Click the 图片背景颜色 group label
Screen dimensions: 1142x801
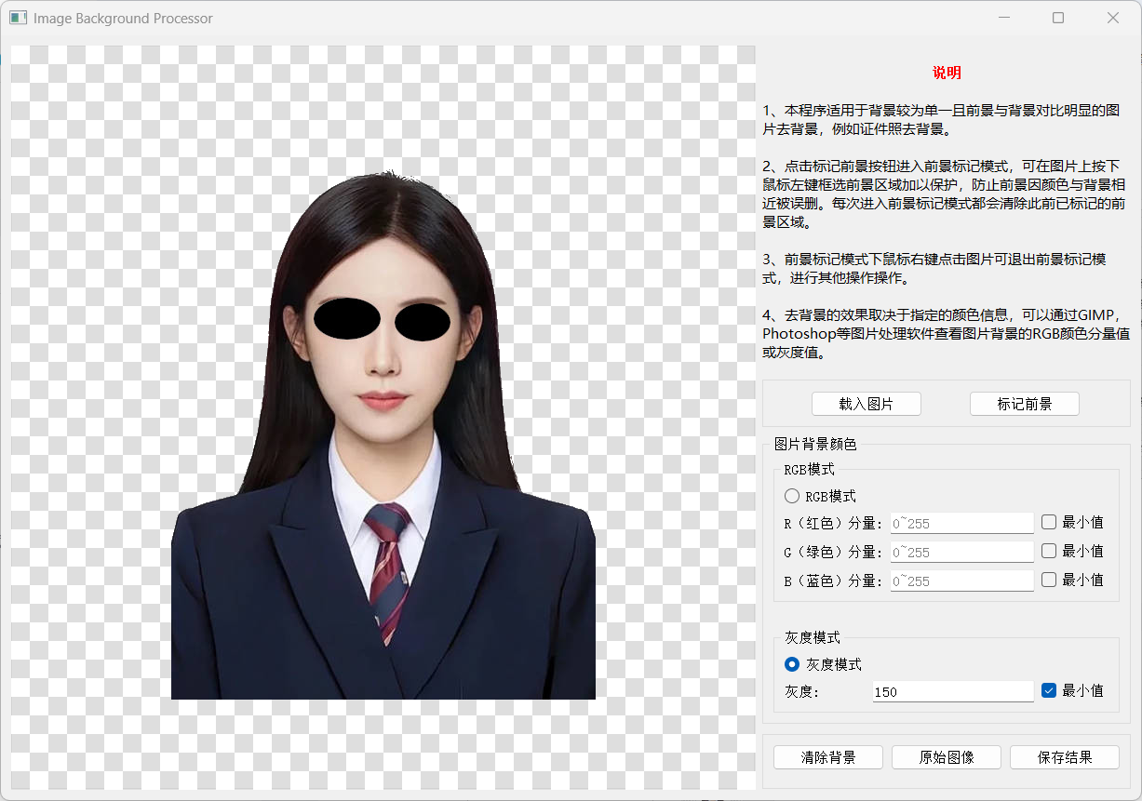coord(815,445)
